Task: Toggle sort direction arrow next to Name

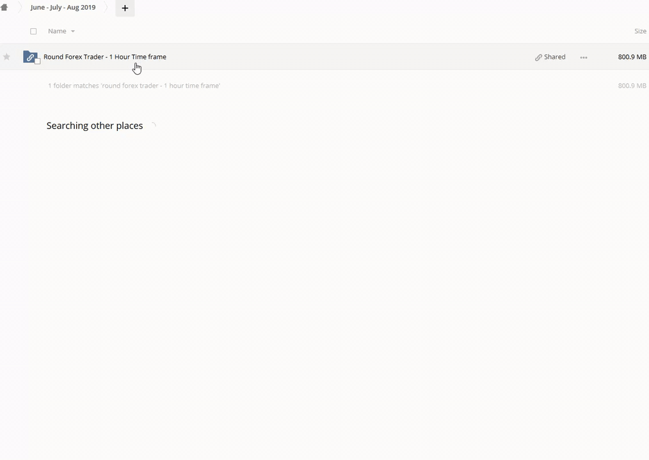Action: 73,31
